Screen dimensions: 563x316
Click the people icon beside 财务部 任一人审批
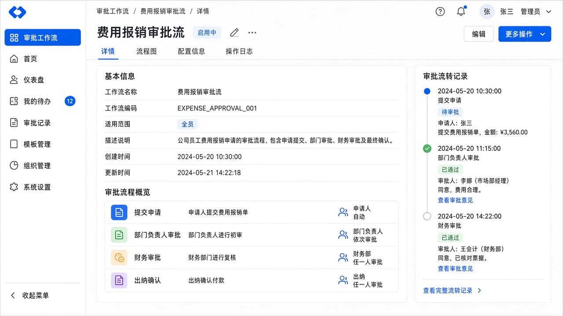[x=343, y=258]
